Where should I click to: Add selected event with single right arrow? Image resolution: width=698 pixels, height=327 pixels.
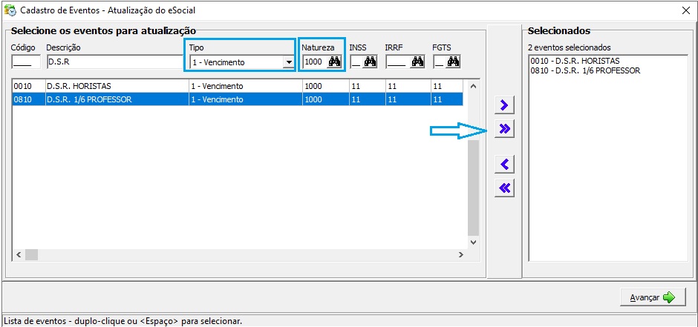[x=505, y=105]
